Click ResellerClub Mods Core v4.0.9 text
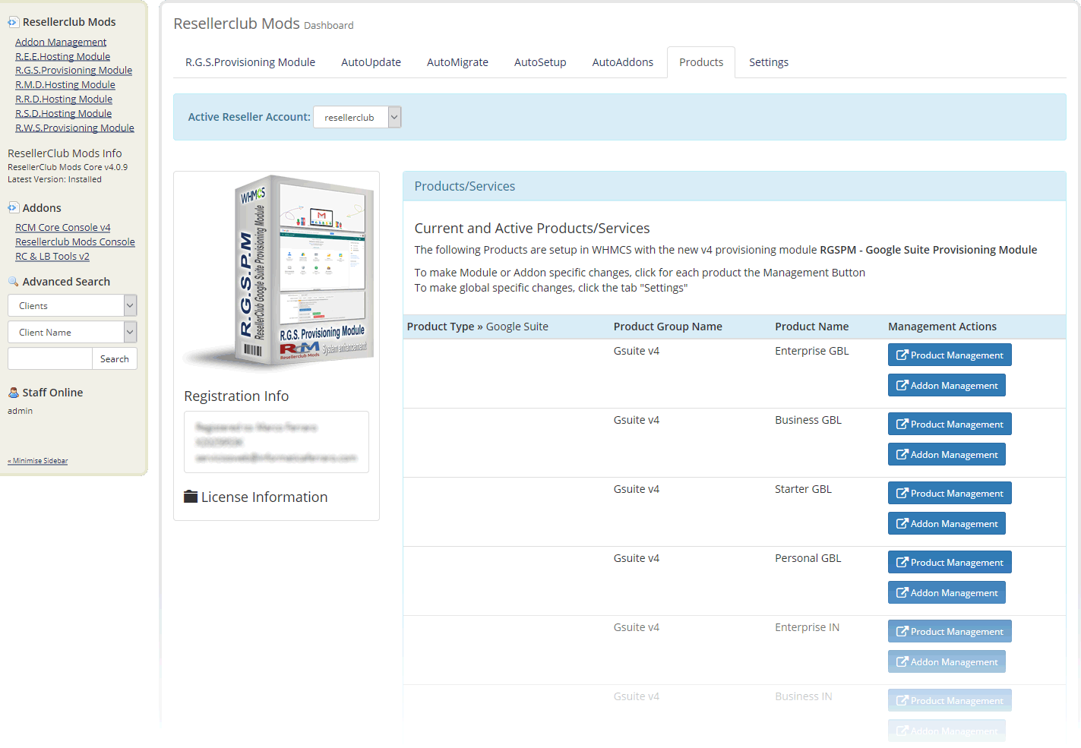 click(x=68, y=167)
